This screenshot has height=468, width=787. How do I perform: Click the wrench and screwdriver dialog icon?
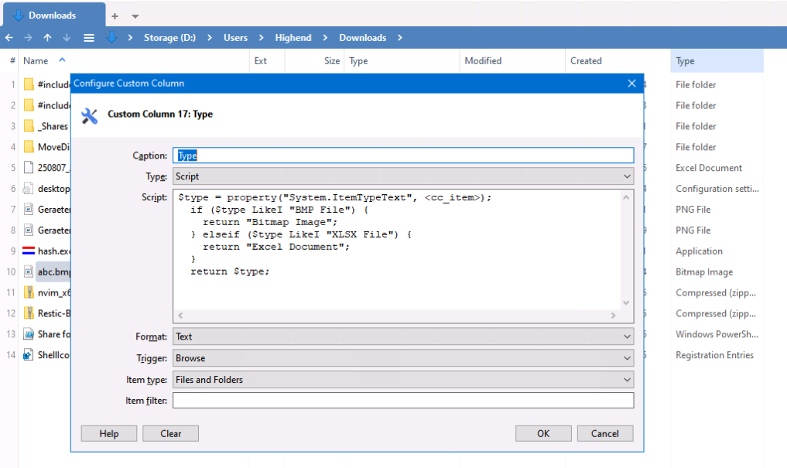click(90, 114)
